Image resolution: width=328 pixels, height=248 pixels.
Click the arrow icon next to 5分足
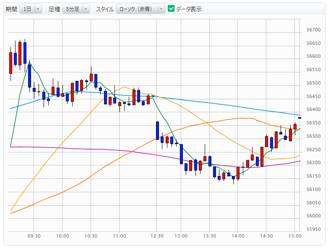[x=86, y=9]
